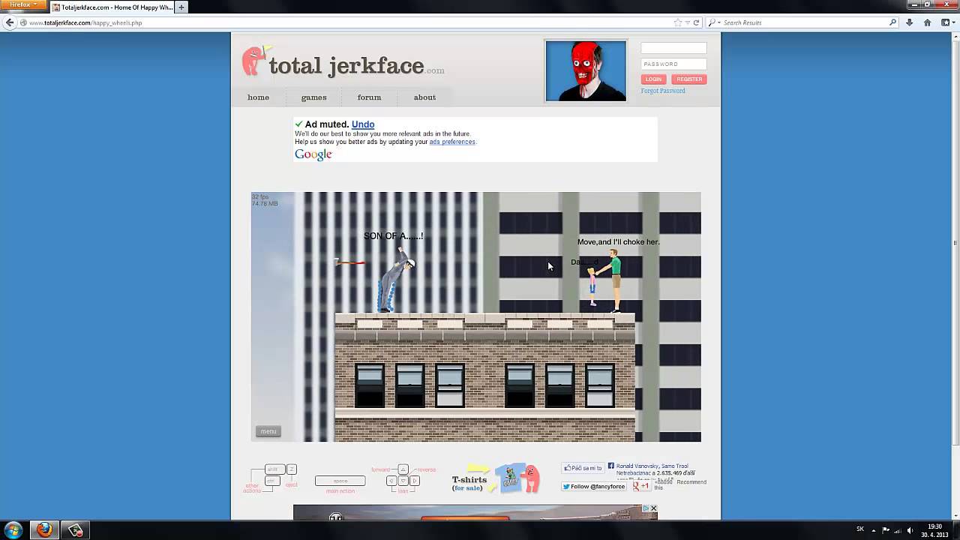Click the green-shirt man character

(614, 280)
